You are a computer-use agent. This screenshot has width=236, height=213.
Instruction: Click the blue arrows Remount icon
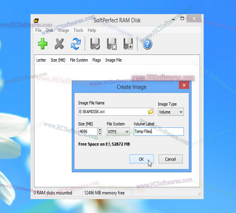coord(76,44)
